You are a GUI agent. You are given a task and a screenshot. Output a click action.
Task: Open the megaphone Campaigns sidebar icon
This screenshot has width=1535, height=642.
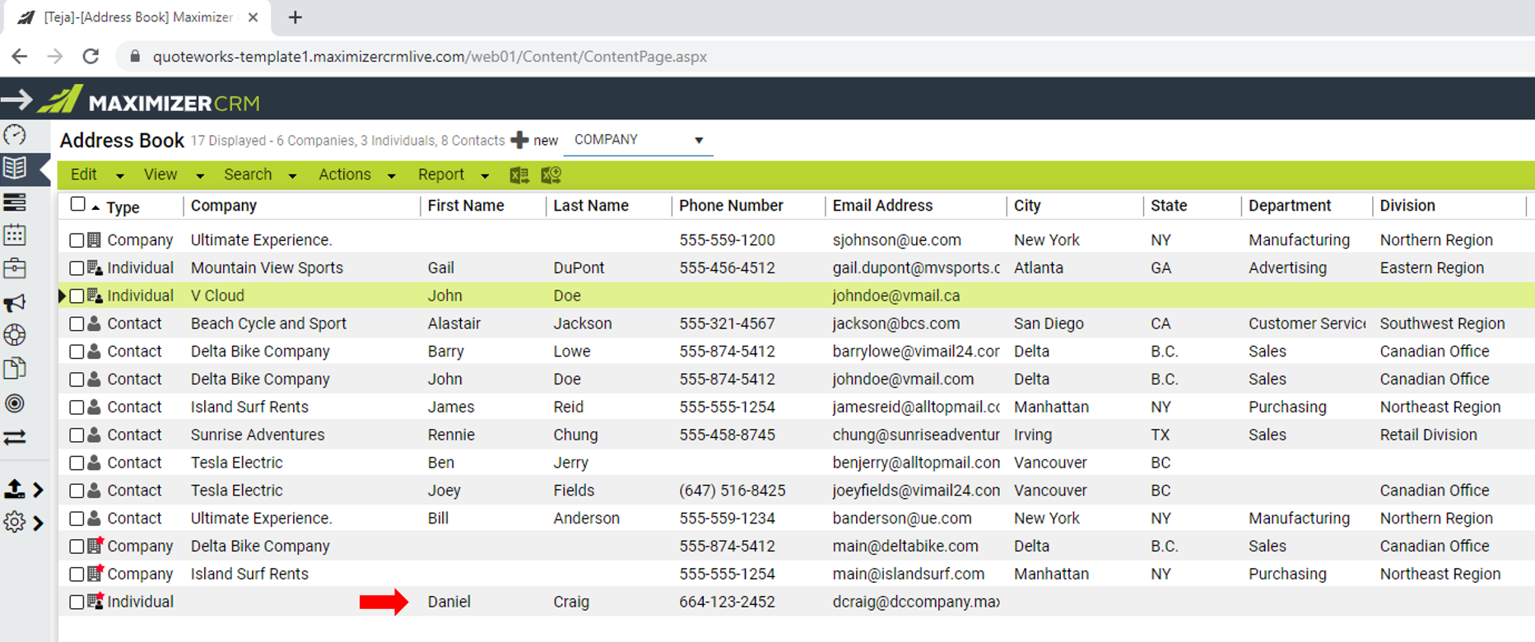click(x=15, y=303)
